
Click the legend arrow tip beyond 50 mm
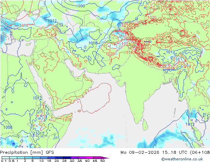105,158
